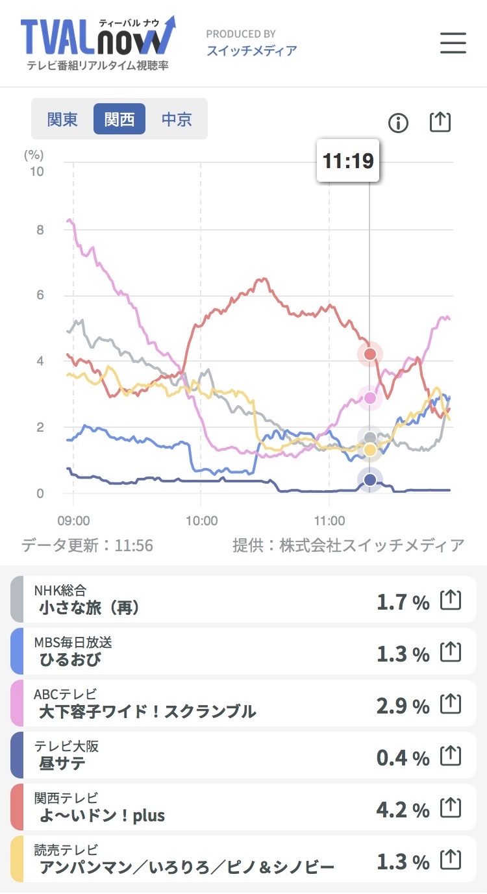Share the NHK総合 rating
The width and height of the screenshot is (487, 894).
[x=451, y=601]
